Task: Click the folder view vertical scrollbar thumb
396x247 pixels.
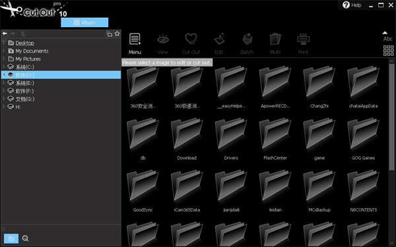Action: point(391,117)
